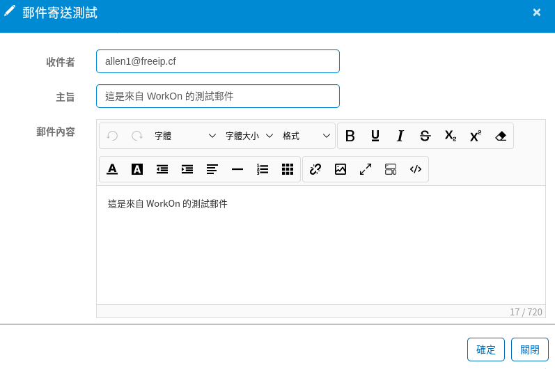The height and width of the screenshot is (369, 555).
Task: Open the 字體 font dropdown
Action: (x=185, y=136)
